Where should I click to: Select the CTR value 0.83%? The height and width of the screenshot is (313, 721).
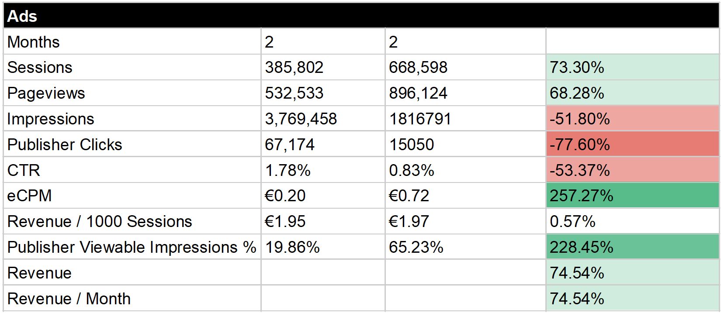412,171
